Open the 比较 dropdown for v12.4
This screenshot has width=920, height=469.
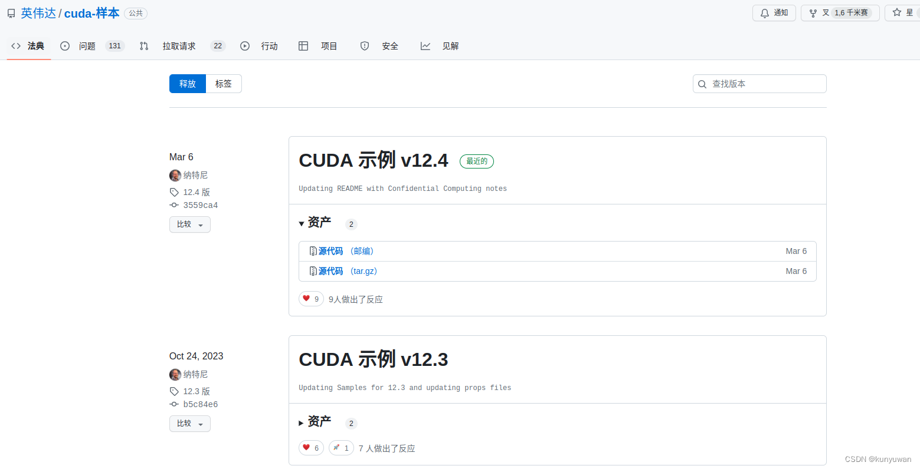[x=190, y=224]
